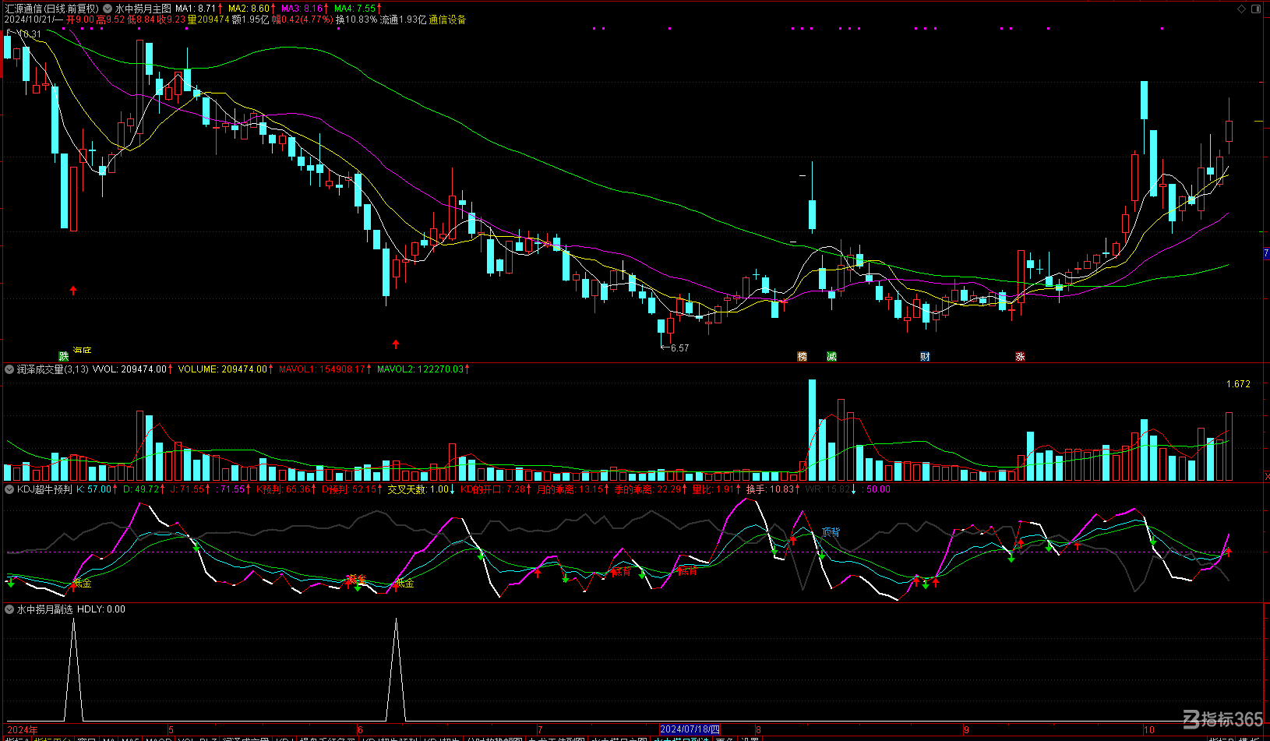
Task: Click the K: 57.00 value
Action: [93, 489]
